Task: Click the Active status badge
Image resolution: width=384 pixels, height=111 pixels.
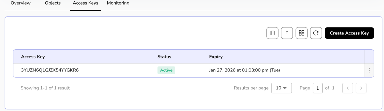Action: click(x=166, y=70)
